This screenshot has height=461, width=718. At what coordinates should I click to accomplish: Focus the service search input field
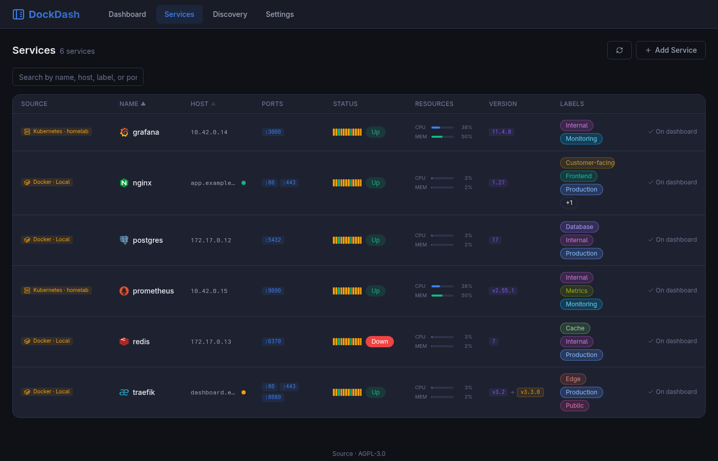point(78,77)
